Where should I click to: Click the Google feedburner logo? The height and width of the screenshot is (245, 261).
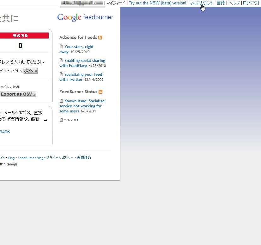(85, 17)
